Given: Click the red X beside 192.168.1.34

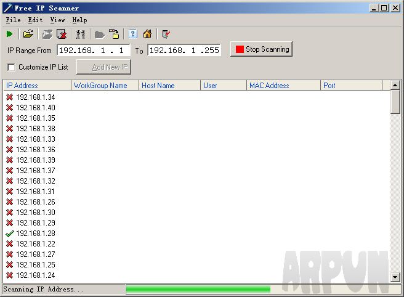Looking at the screenshot, I should (9, 97).
